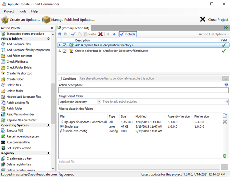
Task: Select file row Simple.exe.config
Action: (x=140, y=131)
